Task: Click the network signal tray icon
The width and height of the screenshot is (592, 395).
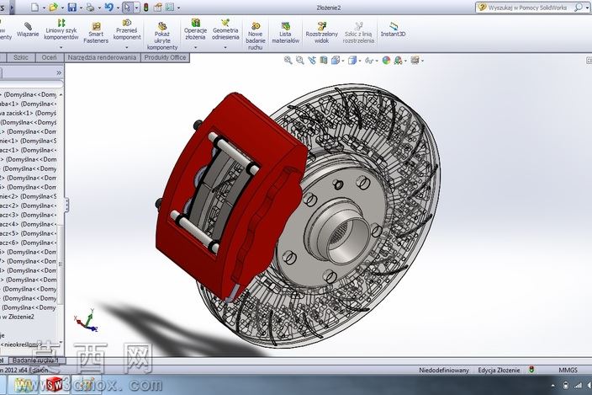Action: point(578,386)
